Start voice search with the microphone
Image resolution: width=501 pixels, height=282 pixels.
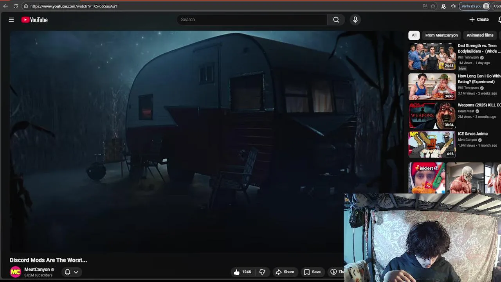(x=355, y=20)
